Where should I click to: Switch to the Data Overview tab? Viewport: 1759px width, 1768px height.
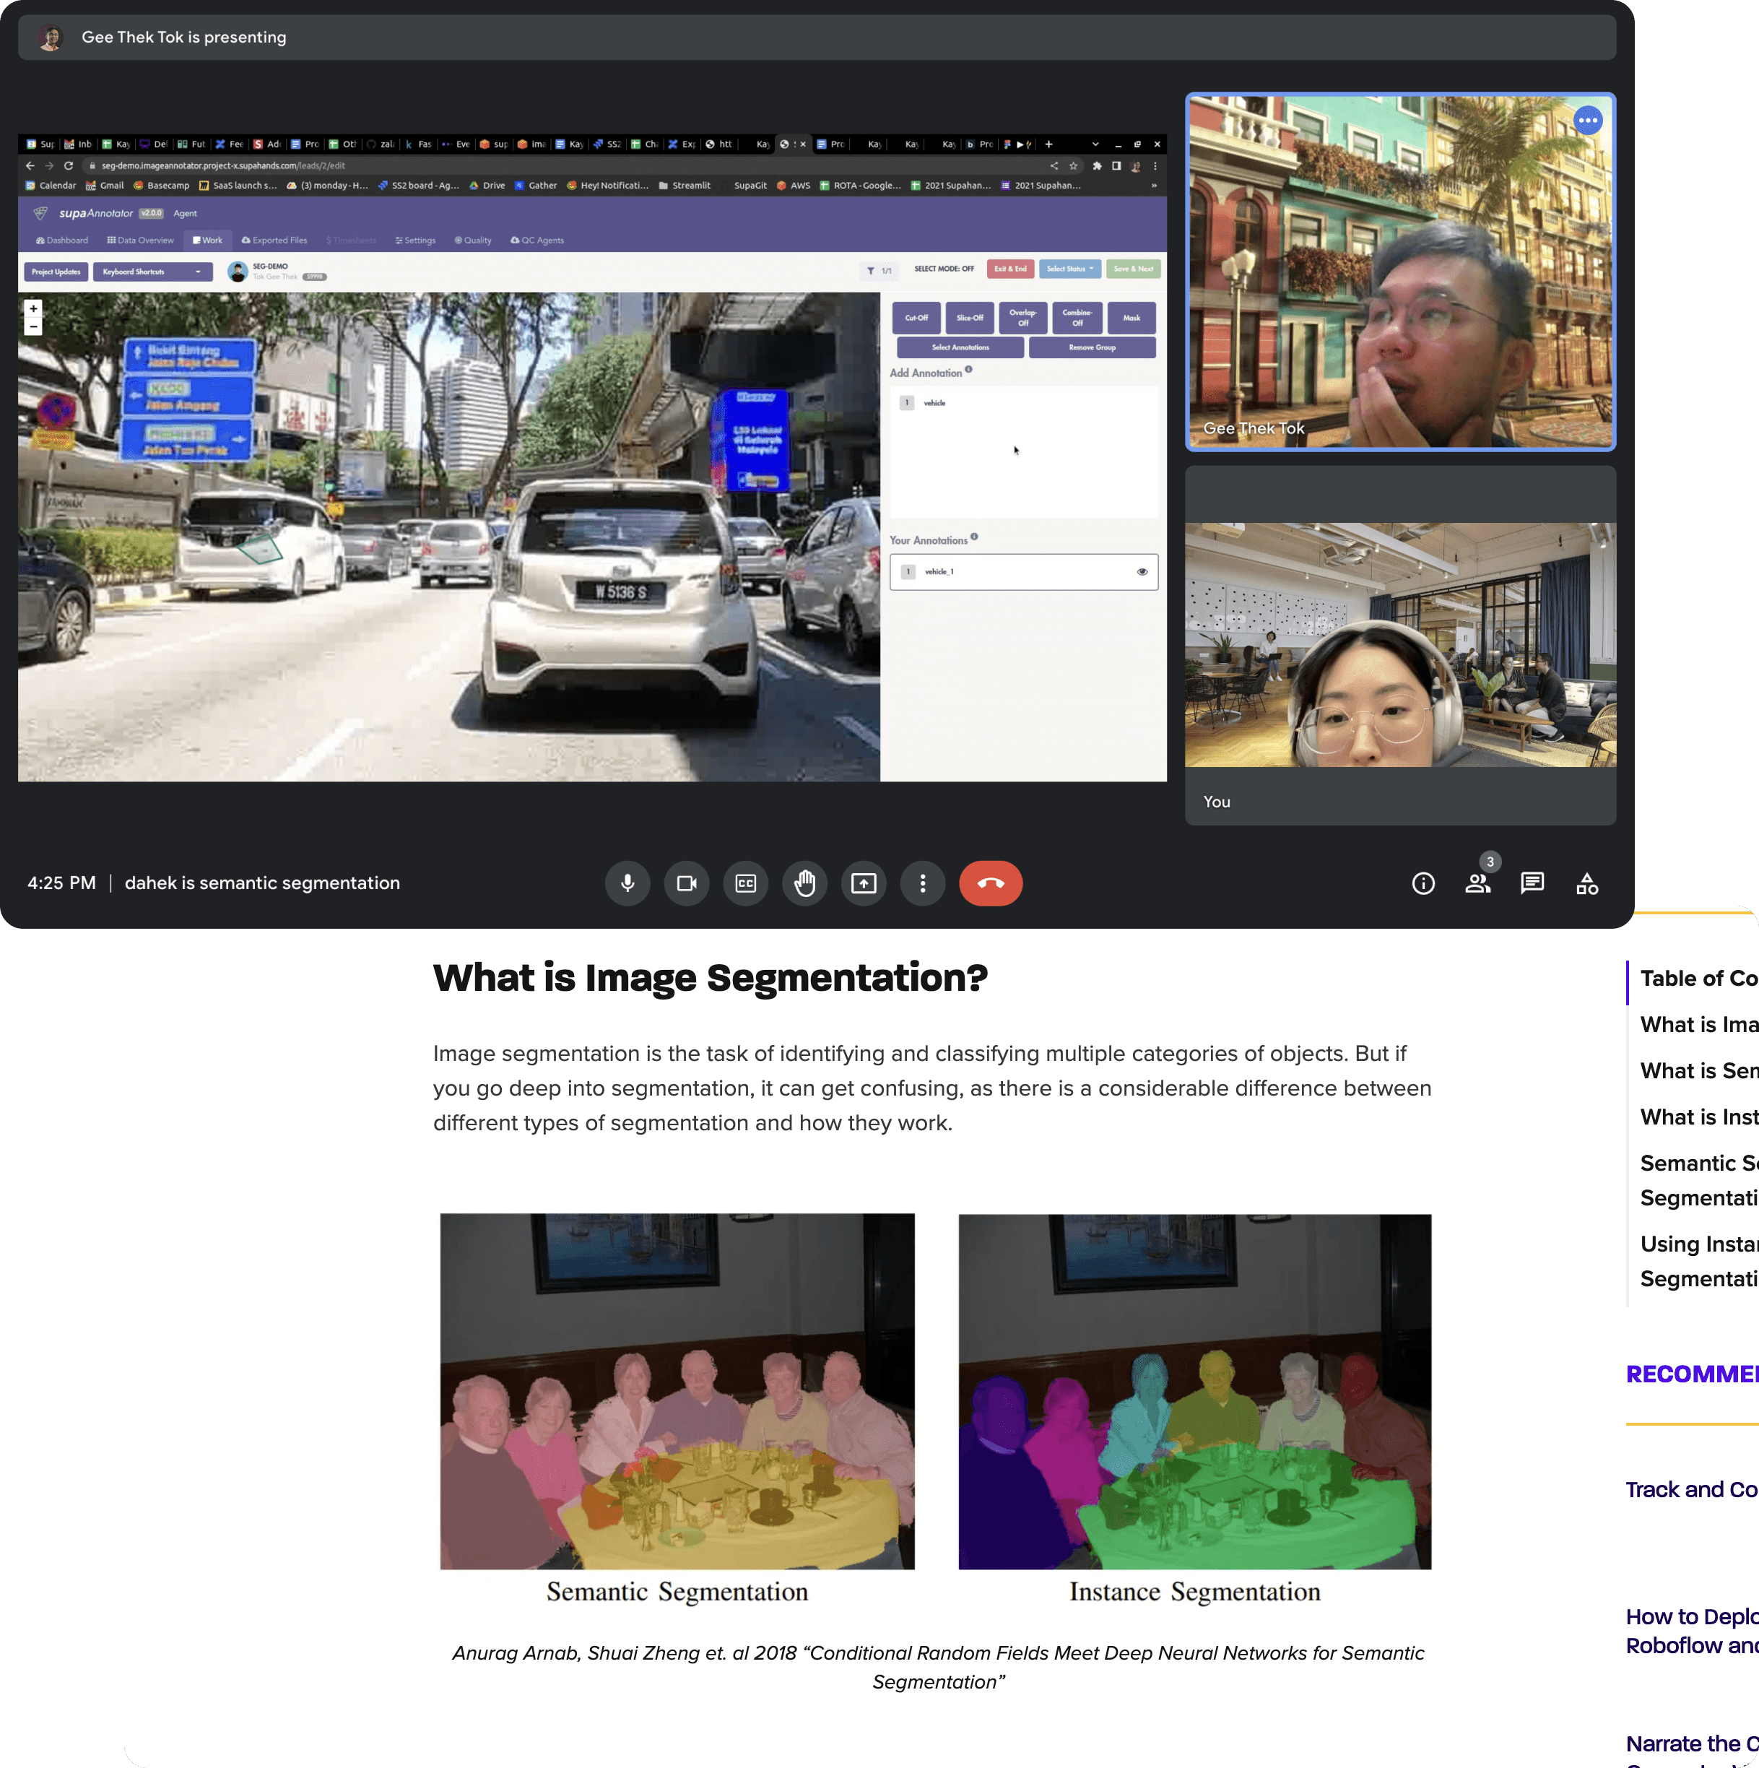[140, 240]
